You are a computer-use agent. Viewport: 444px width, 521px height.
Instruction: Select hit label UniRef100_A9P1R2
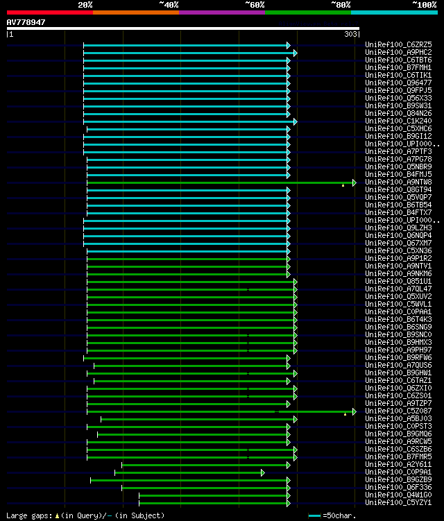pos(398,259)
